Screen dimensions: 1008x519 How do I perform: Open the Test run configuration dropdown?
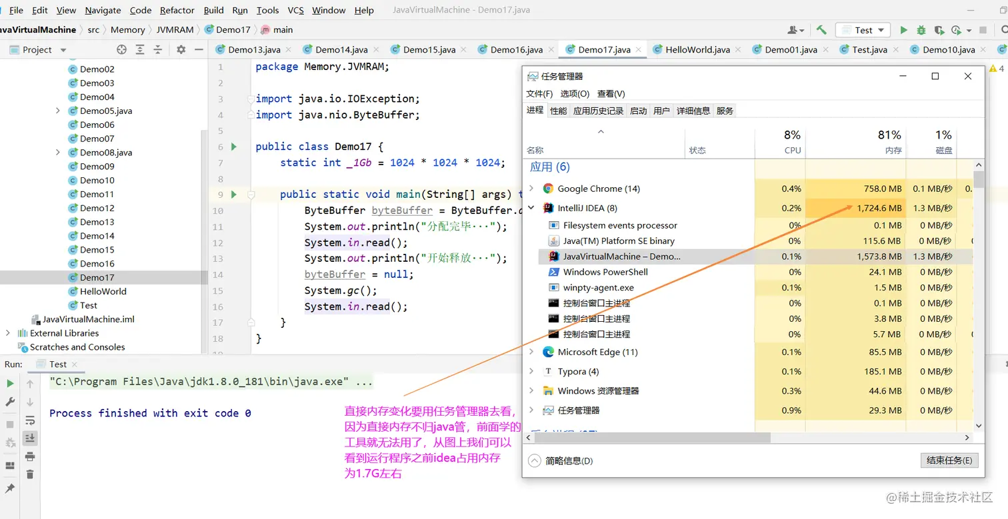863,30
